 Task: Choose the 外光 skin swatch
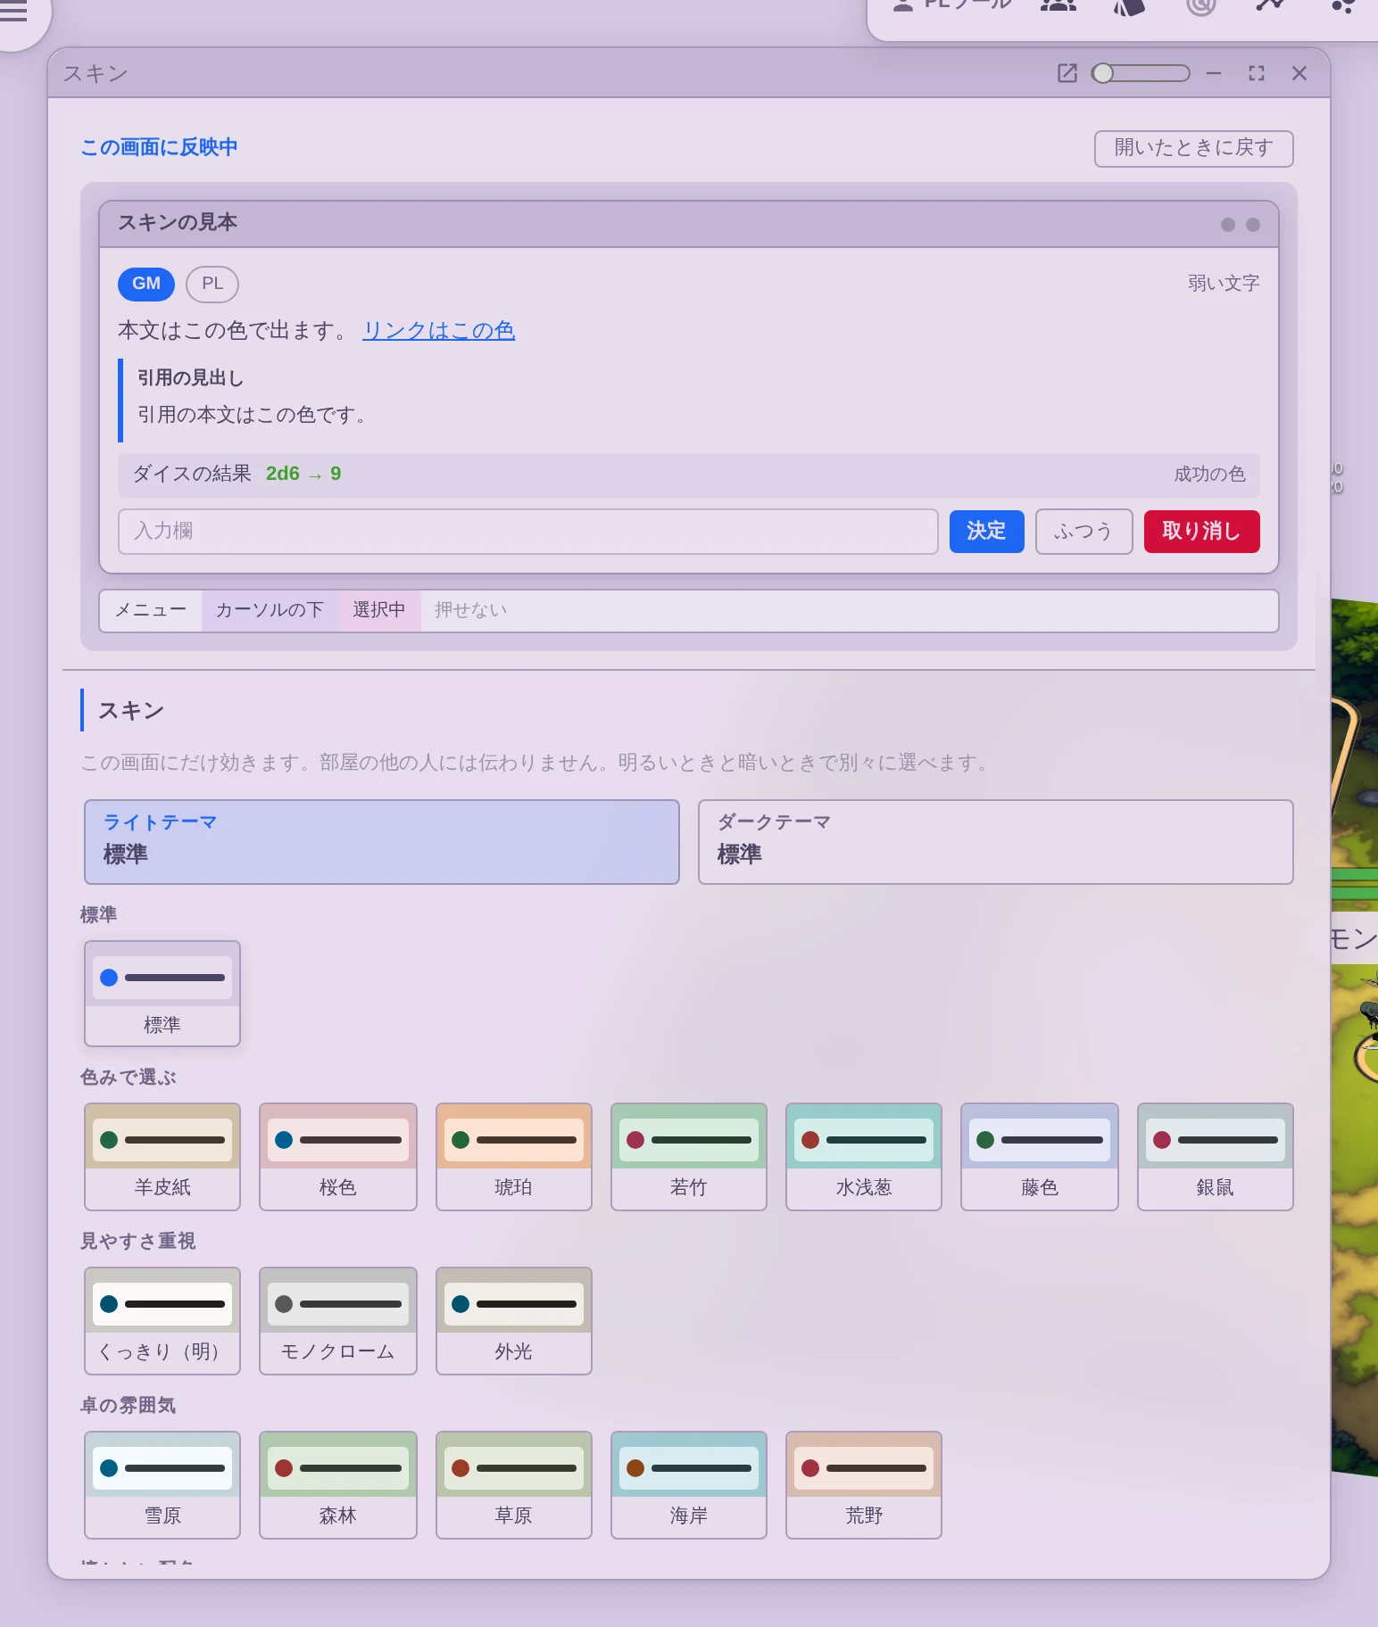point(514,1321)
